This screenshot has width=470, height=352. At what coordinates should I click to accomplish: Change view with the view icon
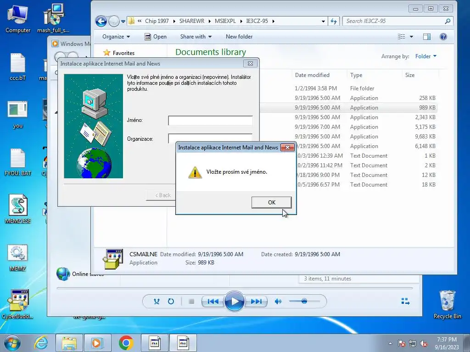pyautogui.click(x=401, y=37)
